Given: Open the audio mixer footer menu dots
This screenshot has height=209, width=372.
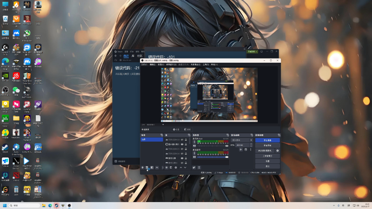Looking at the screenshot, I should click(x=199, y=168).
